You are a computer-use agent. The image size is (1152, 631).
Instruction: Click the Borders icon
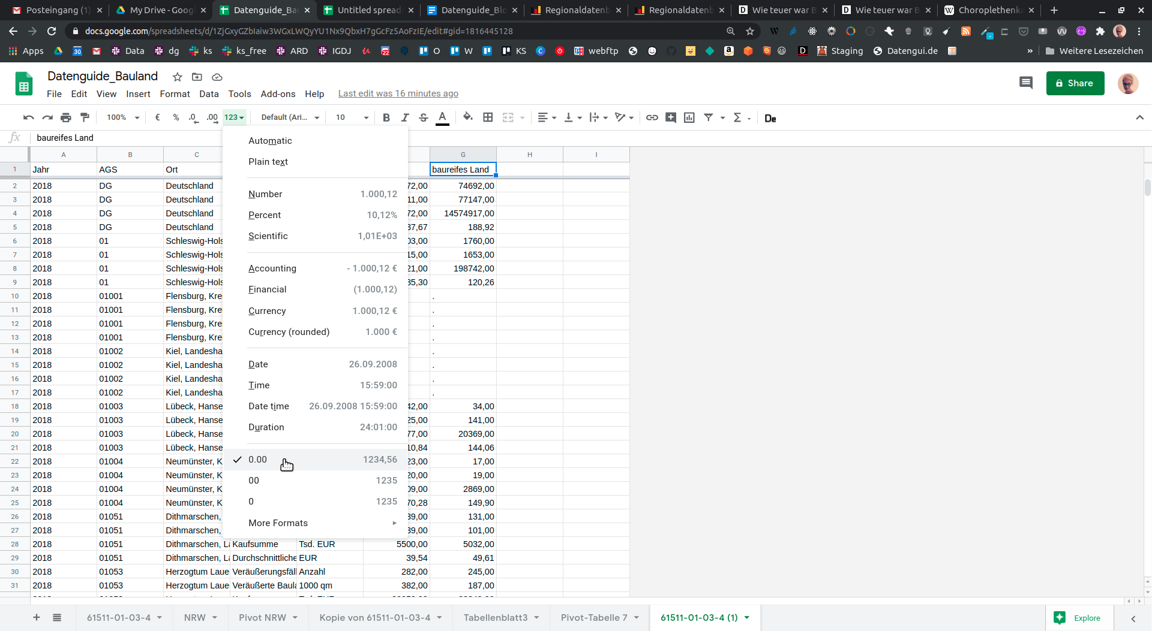488,118
